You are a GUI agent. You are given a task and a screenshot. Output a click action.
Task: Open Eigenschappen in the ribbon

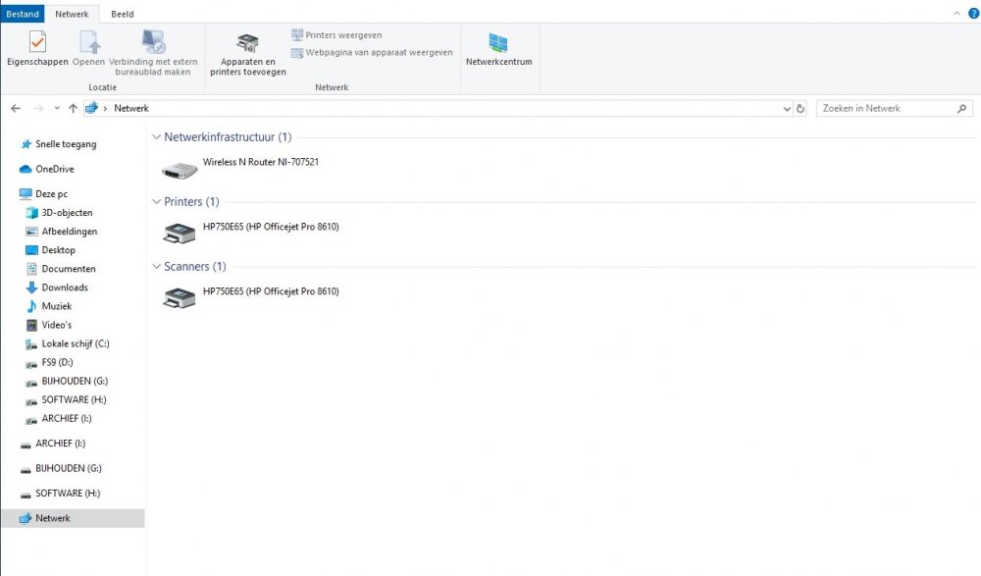coord(37,49)
